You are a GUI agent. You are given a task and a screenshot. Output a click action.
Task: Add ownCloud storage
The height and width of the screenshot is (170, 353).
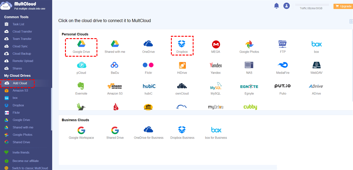182,89
